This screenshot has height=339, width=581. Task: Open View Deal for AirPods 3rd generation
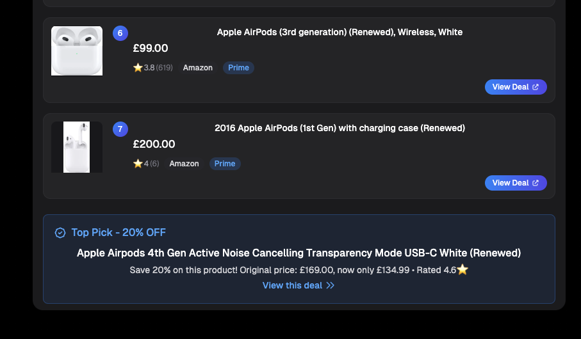[x=516, y=87]
